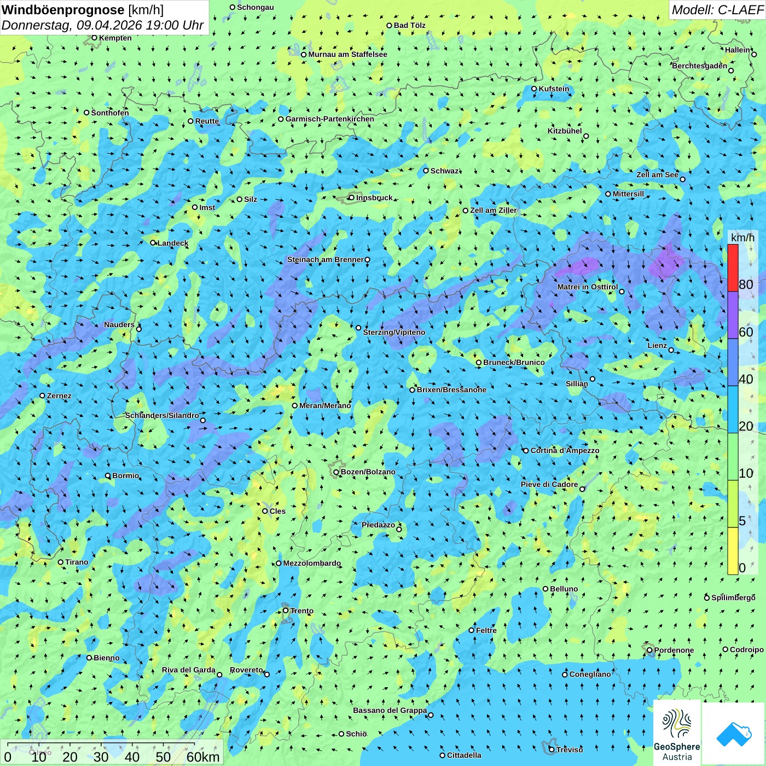Click the Garmisch-Partenkirchen label
Image resolution: width=766 pixels, height=766 pixels.
coord(330,119)
